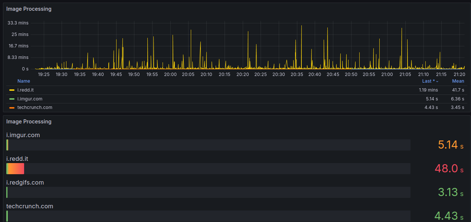Select the 41.7 s mean value
The height and width of the screenshot is (222, 471).
tap(458, 90)
